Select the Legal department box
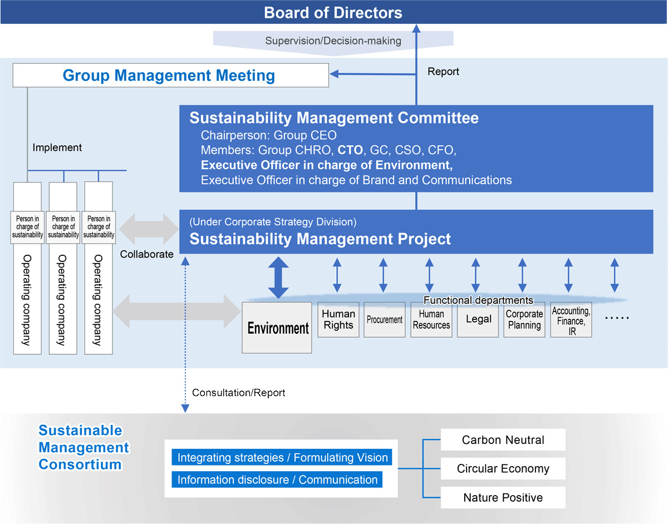Image resolution: width=668 pixels, height=524 pixels. click(478, 320)
